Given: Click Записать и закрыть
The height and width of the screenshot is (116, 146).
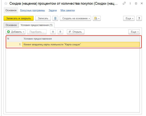Looking at the screenshot, I should point(19,18).
